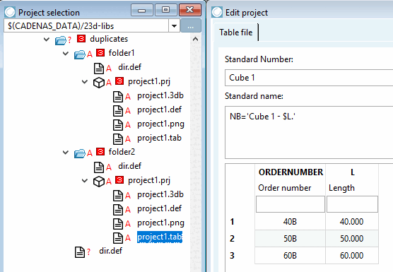Collapse folder2's project1.prj node
The image size is (393, 272).
85,180
